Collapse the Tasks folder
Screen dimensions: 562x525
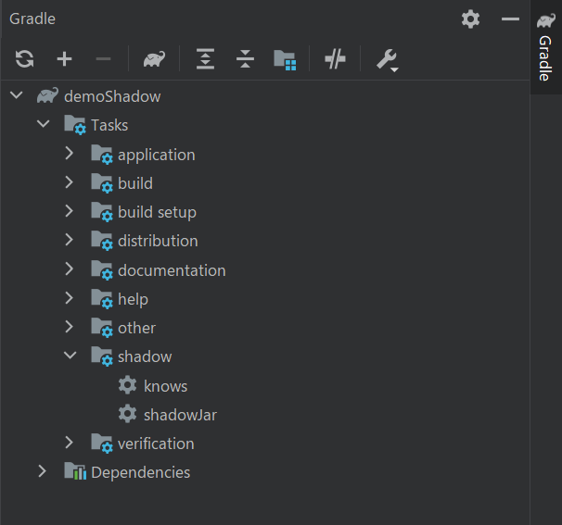44,124
